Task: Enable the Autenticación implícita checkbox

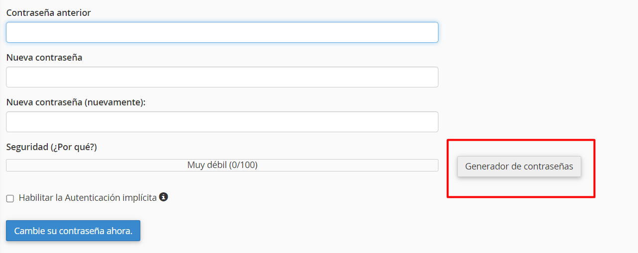Action: coord(10,198)
